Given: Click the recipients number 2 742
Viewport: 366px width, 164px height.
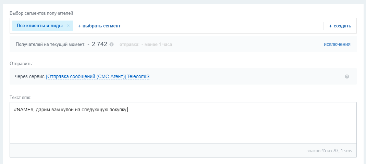Looking at the screenshot, I should point(99,44).
